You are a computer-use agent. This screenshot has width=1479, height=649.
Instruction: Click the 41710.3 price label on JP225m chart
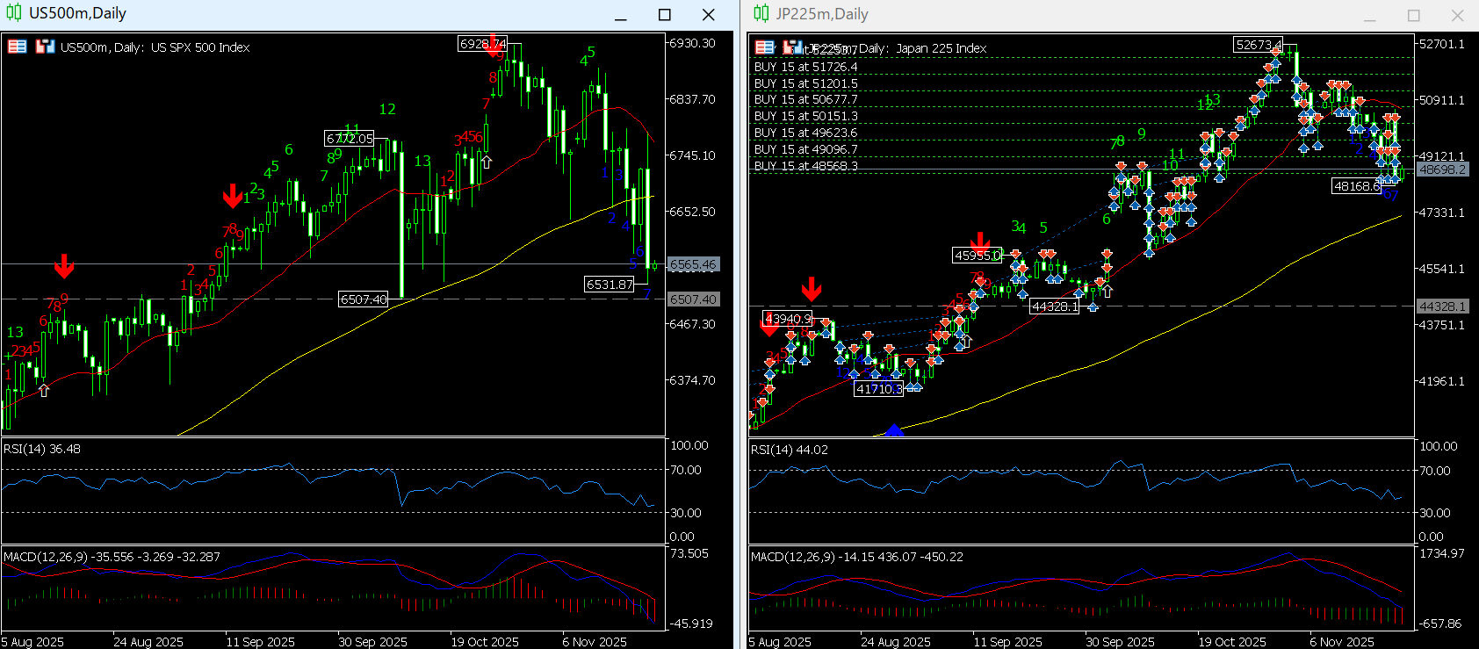click(x=878, y=389)
